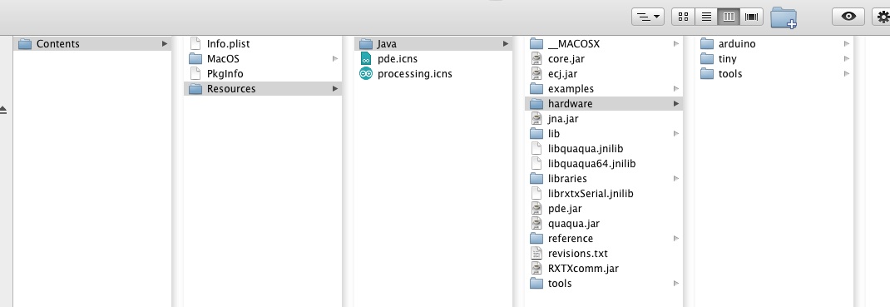The image size is (890, 307).
Task: Click the folder icon beside MacOS
Action: point(195,58)
